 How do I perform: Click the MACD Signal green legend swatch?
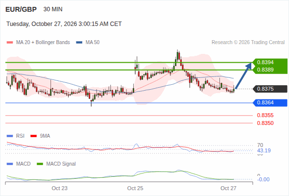coord(40,164)
